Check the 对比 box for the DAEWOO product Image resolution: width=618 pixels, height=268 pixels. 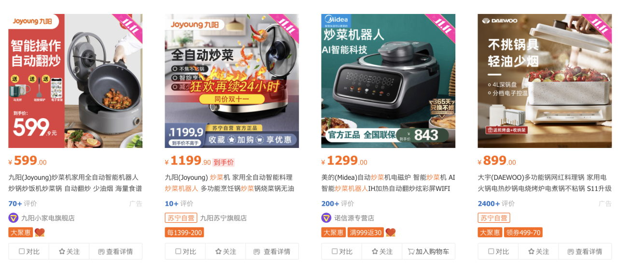click(x=498, y=252)
